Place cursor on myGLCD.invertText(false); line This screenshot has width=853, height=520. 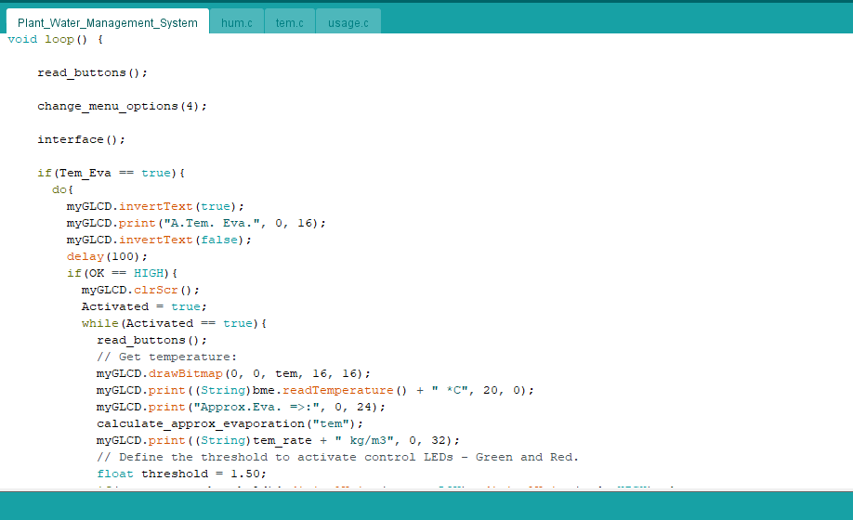(x=159, y=240)
